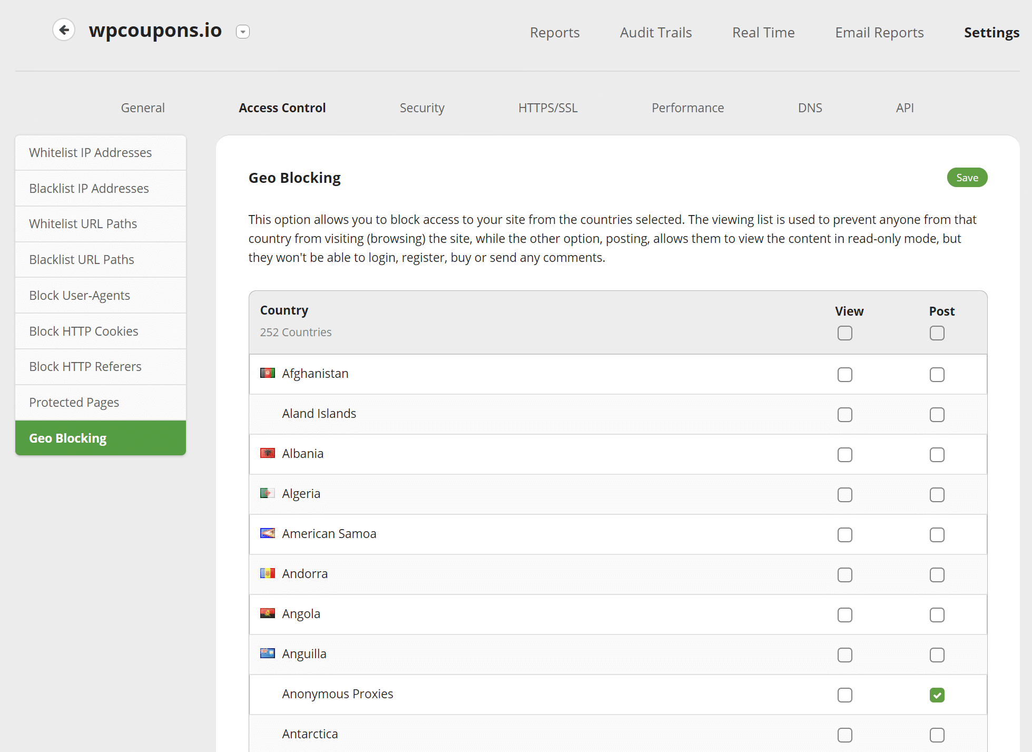Click the Real Time navigation icon
1032x752 pixels.
tap(763, 32)
